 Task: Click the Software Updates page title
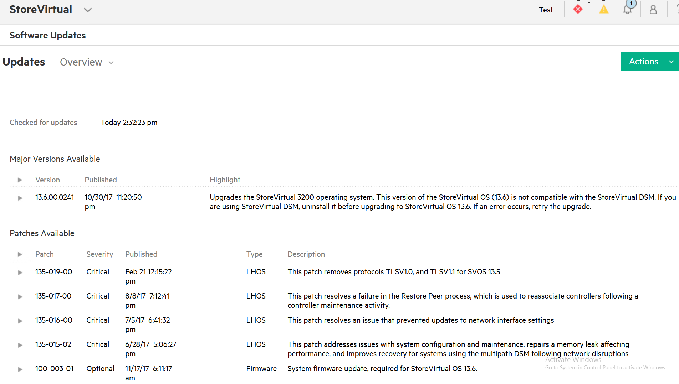point(47,35)
